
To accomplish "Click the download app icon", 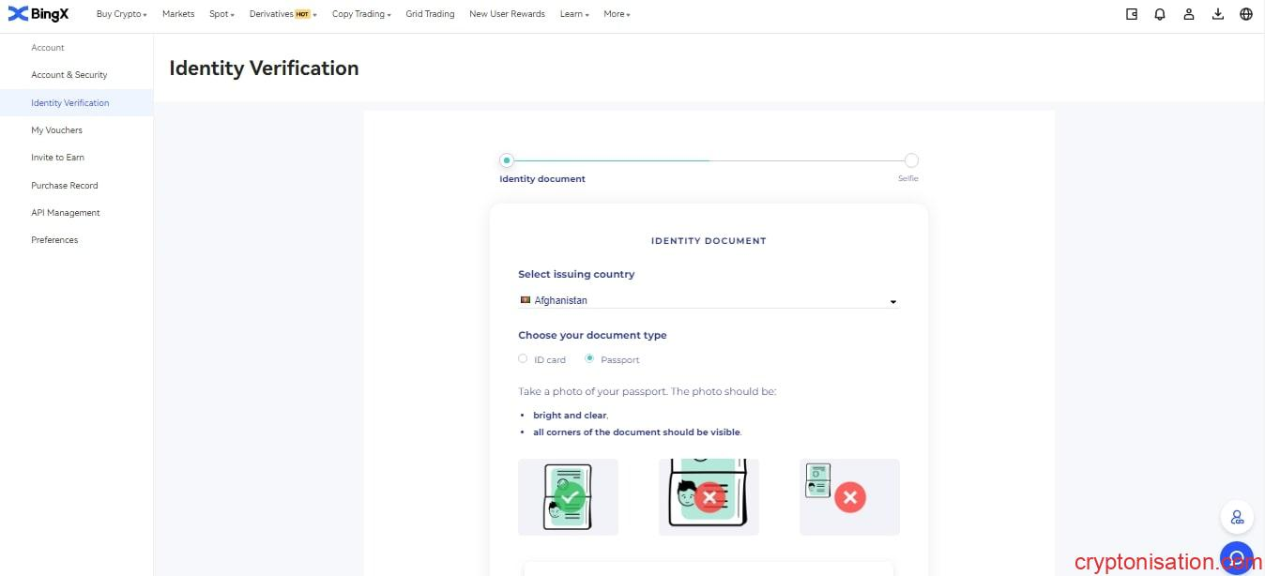I will click(x=1218, y=14).
